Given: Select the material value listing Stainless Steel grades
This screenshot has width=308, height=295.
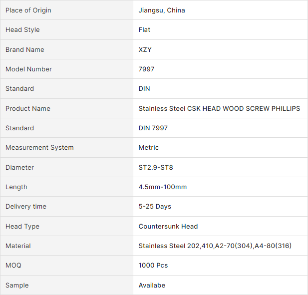Looking at the screenshot, I should (x=215, y=246).
